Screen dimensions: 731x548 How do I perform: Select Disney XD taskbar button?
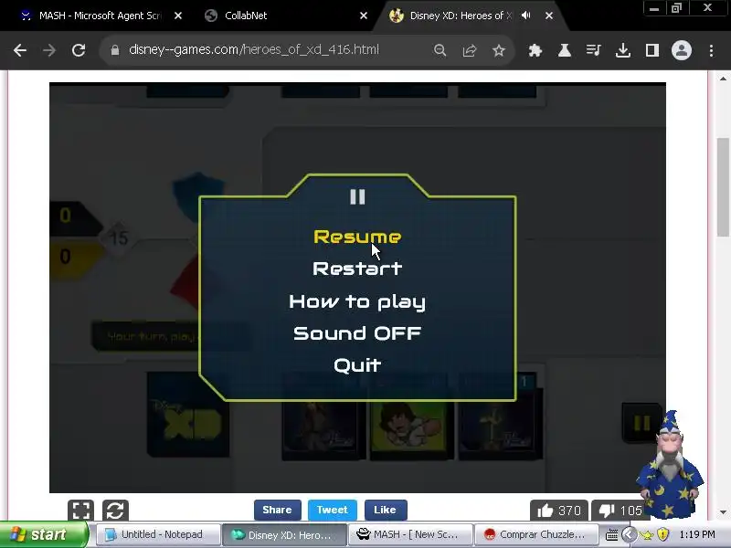(x=284, y=534)
